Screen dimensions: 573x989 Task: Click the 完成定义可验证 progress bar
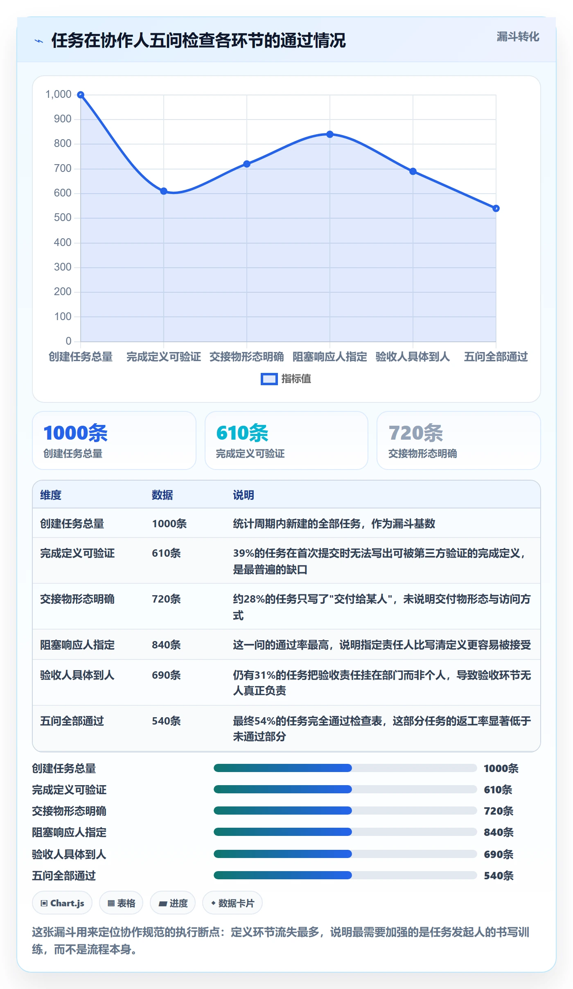pos(345,789)
